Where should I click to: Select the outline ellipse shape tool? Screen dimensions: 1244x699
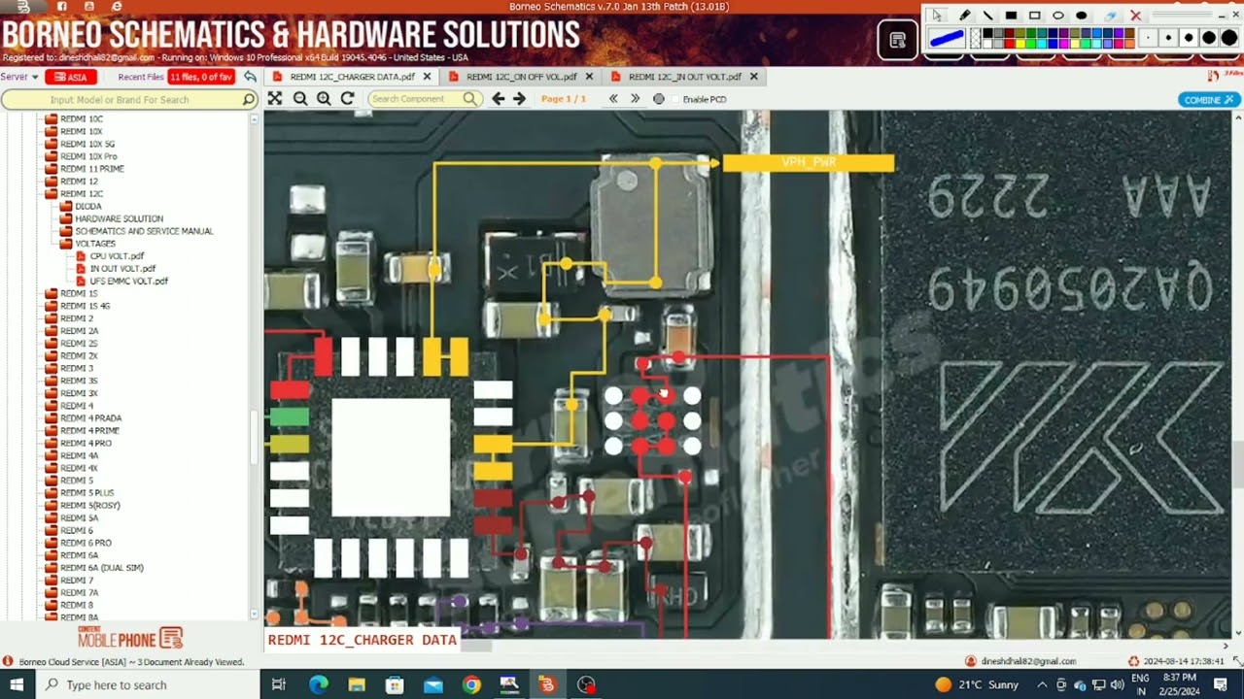pos(1058,16)
